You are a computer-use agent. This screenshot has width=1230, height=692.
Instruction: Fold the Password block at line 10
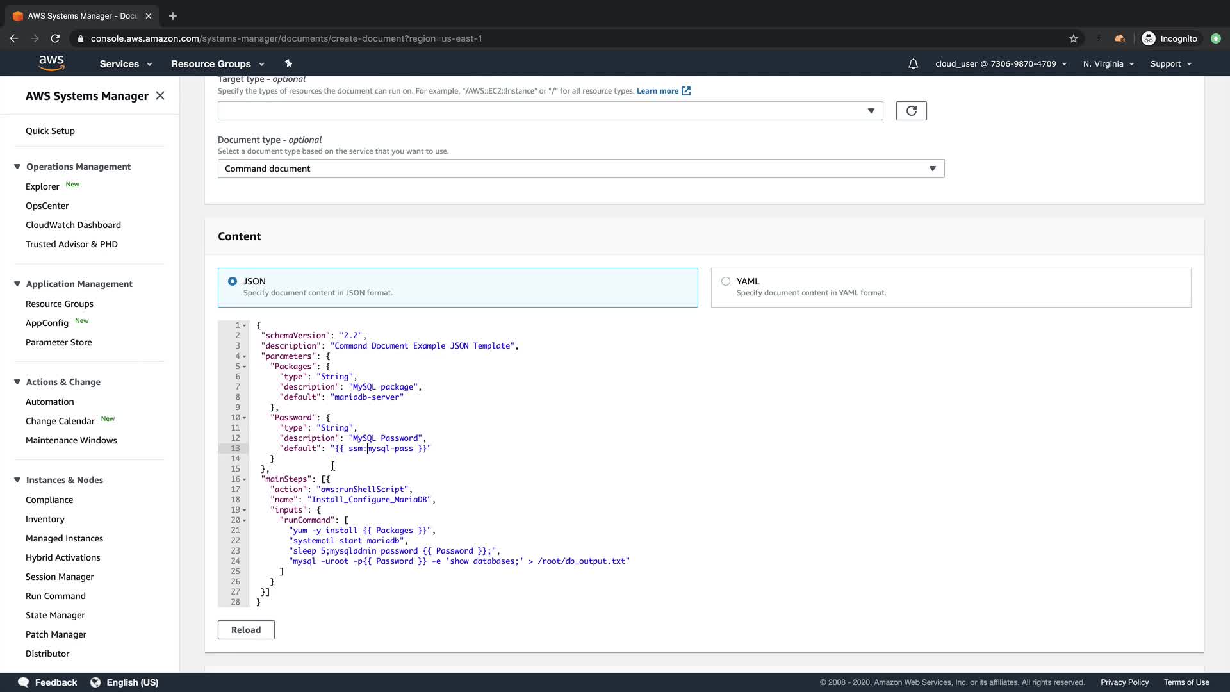244,418
